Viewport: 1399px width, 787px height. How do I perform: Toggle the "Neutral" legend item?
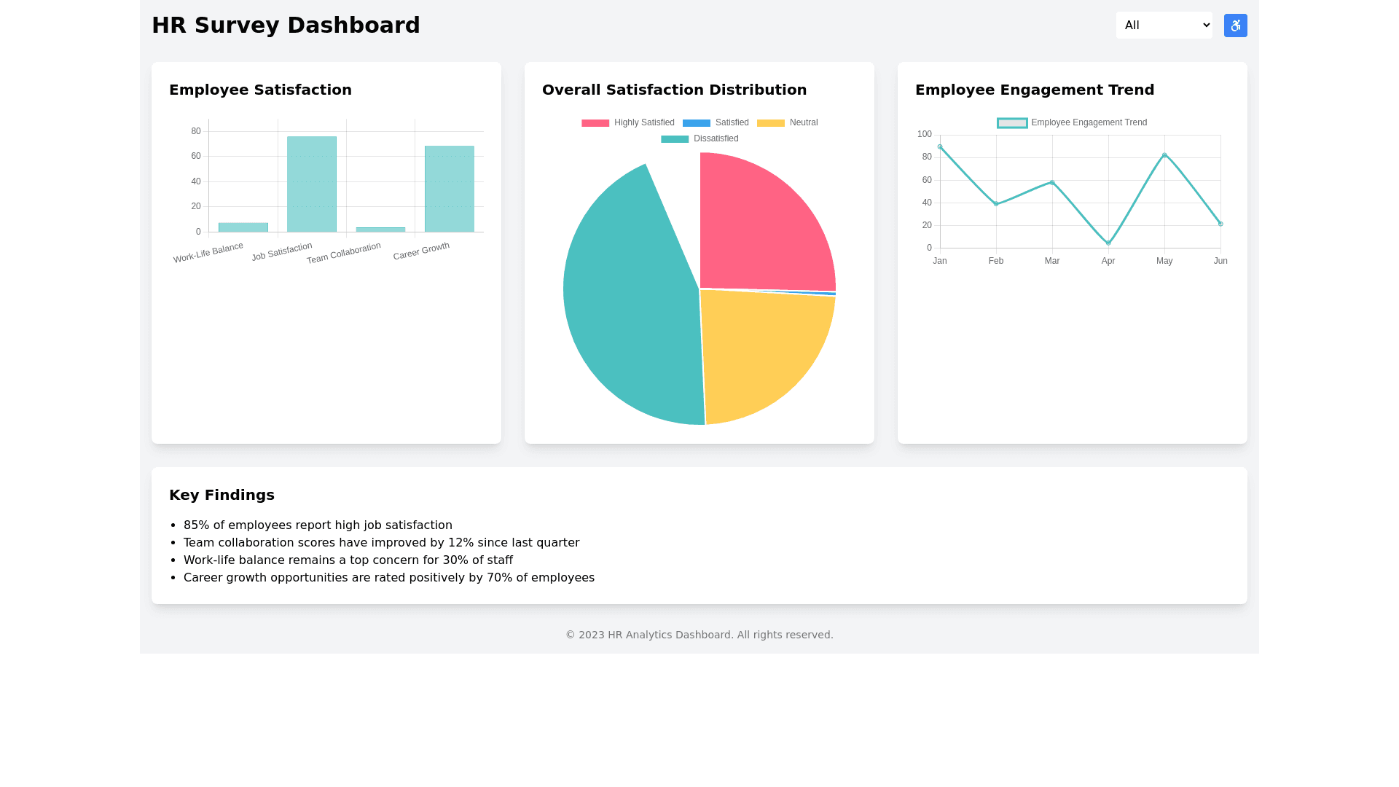point(802,122)
